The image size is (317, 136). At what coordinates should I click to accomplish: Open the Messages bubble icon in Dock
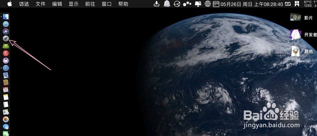pyautogui.click(x=6, y=127)
